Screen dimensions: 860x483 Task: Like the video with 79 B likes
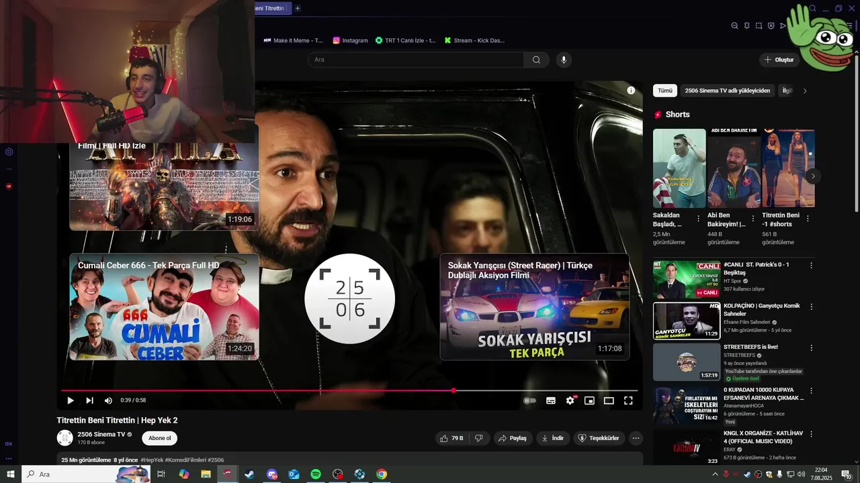pos(451,438)
